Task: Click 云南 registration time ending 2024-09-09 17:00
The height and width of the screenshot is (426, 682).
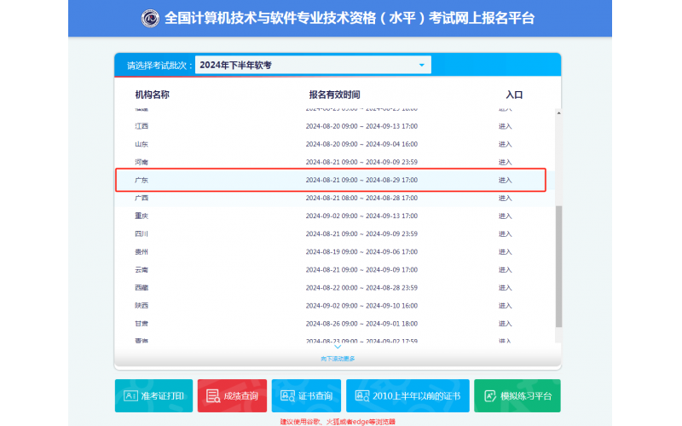Action: click(361, 270)
